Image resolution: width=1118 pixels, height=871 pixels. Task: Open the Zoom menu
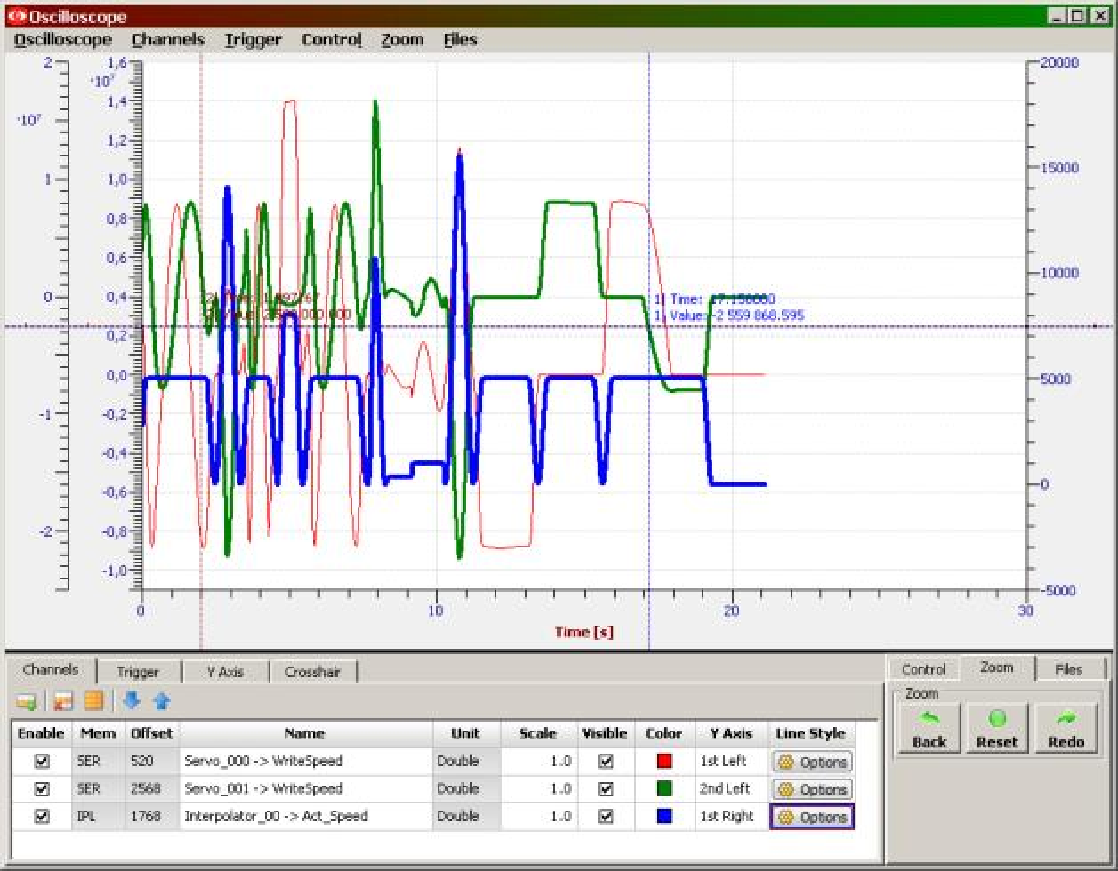tap(402, 40)
